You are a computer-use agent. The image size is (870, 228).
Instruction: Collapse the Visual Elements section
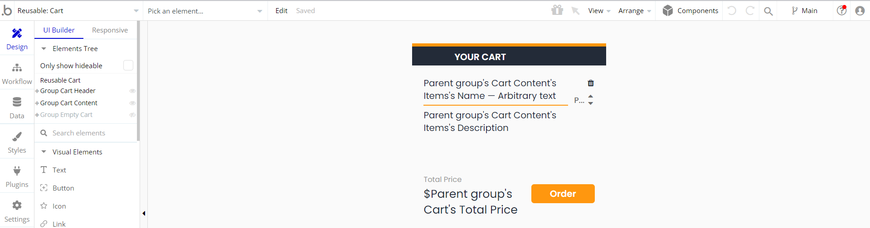44,152
